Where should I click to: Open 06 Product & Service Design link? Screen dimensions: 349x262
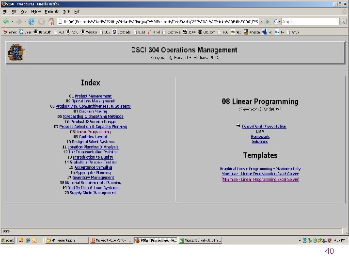pos(93,122)
